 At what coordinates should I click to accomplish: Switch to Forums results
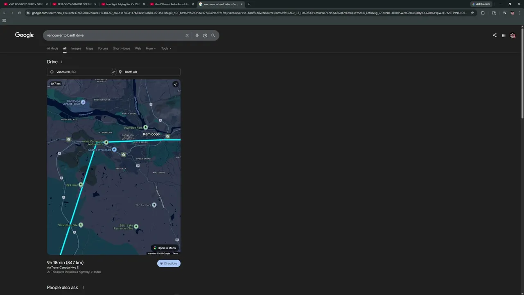coord(103,48)
